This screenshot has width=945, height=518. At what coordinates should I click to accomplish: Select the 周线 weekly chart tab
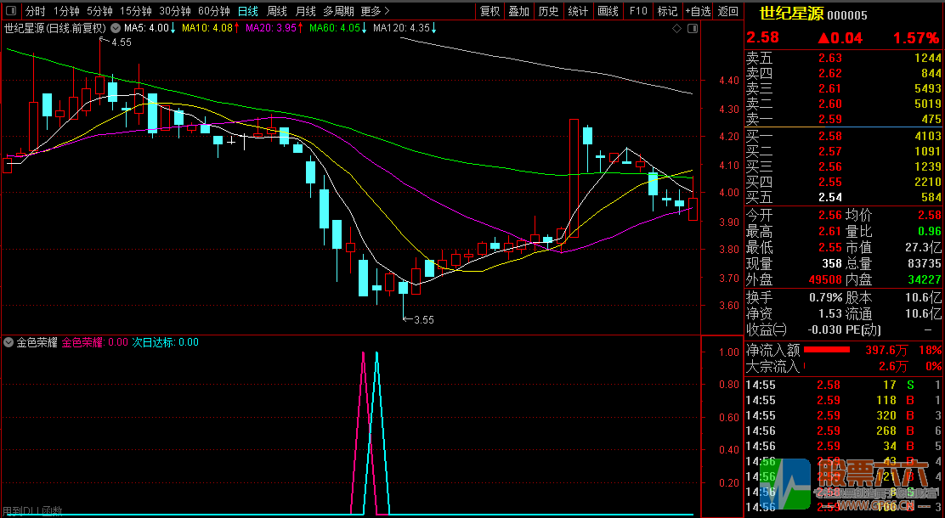[277, 11]
